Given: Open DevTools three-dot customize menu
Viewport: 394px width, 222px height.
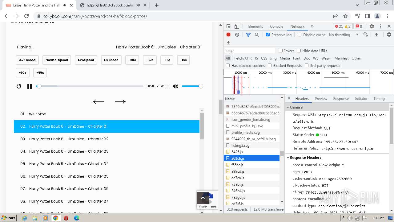Looking at the screenshot, I should pos(380,27).
